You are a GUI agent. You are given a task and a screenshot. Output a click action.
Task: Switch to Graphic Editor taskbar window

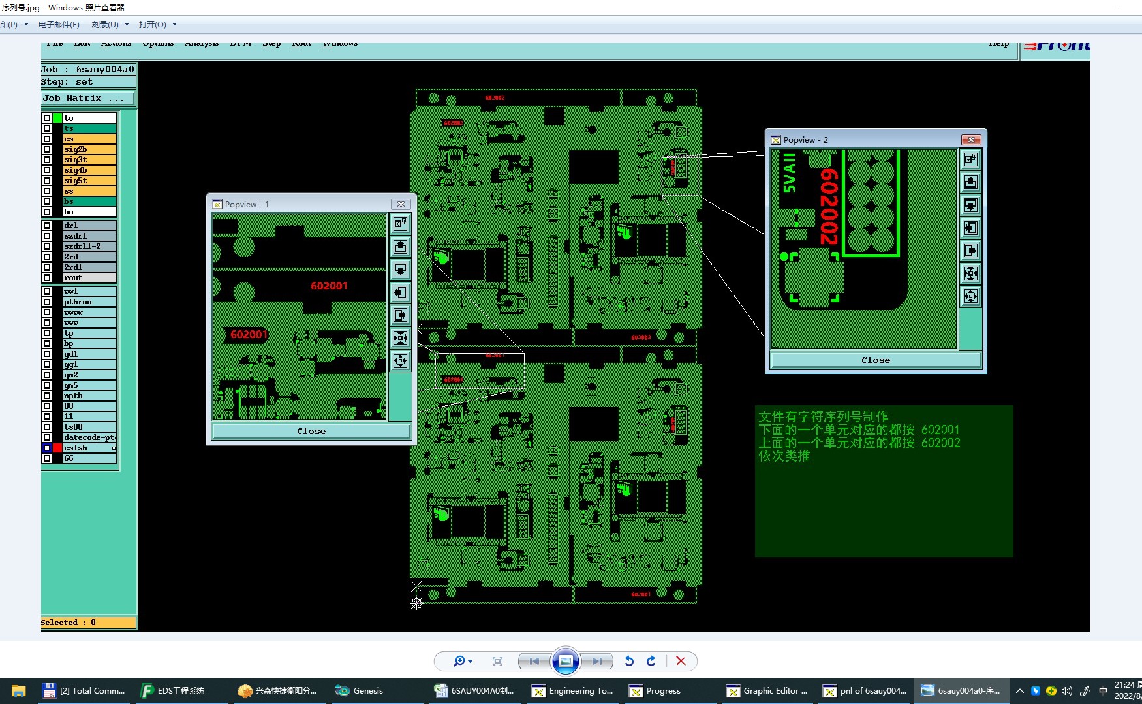[x=767, y=691]
